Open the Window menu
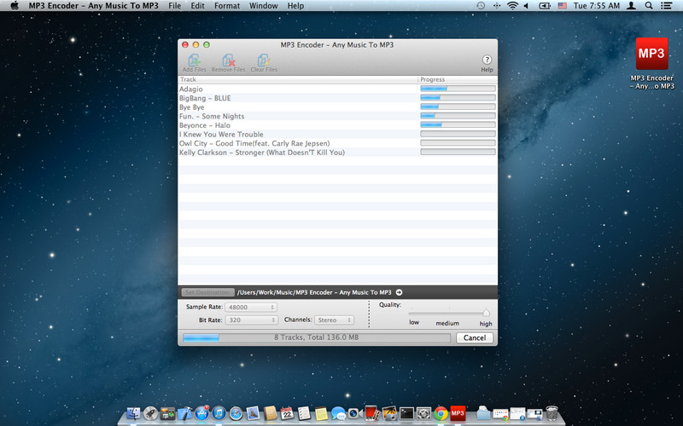683x426 pixels. [264, 6]
